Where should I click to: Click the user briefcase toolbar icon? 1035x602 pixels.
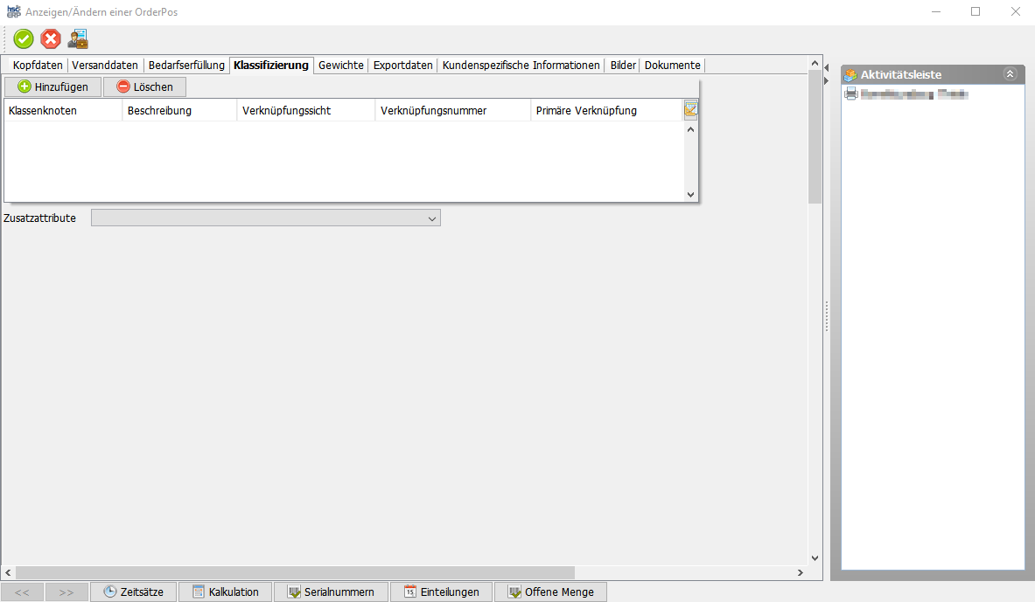[x=78, y=38]
